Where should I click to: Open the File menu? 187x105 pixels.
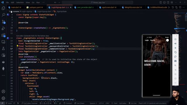(7, 2)
